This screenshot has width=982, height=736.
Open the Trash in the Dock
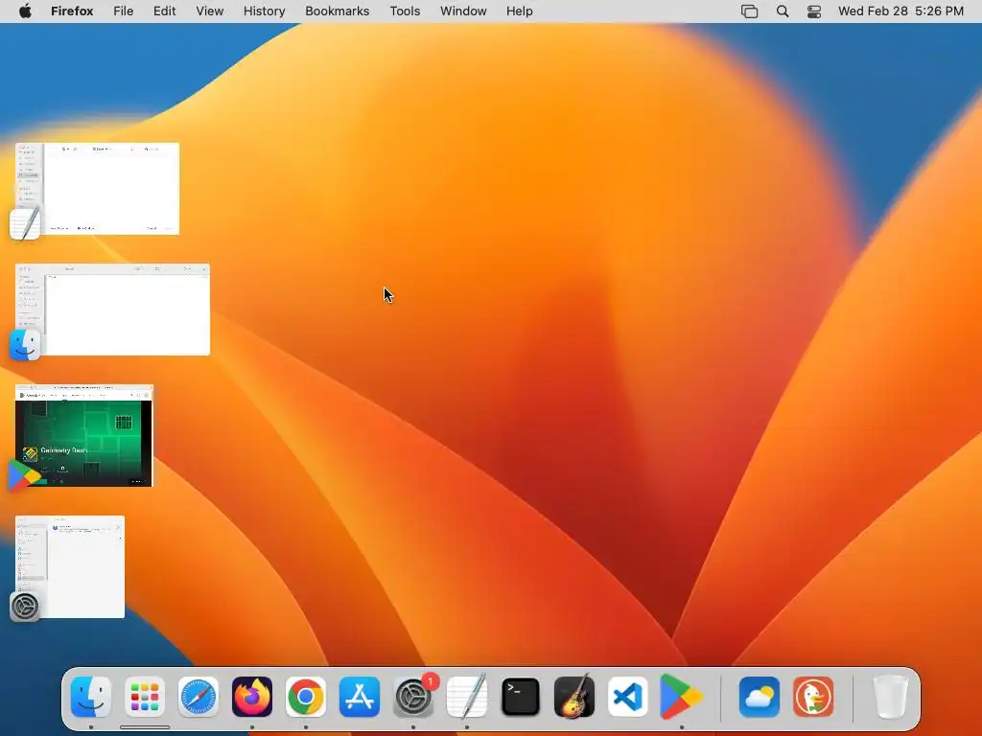pos(890,697)
